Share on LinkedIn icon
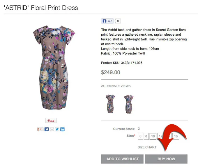The width and height of the screenshot is (198, 167). (x=62, y=129)
